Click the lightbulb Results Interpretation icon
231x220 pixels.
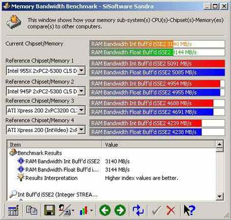21,178
